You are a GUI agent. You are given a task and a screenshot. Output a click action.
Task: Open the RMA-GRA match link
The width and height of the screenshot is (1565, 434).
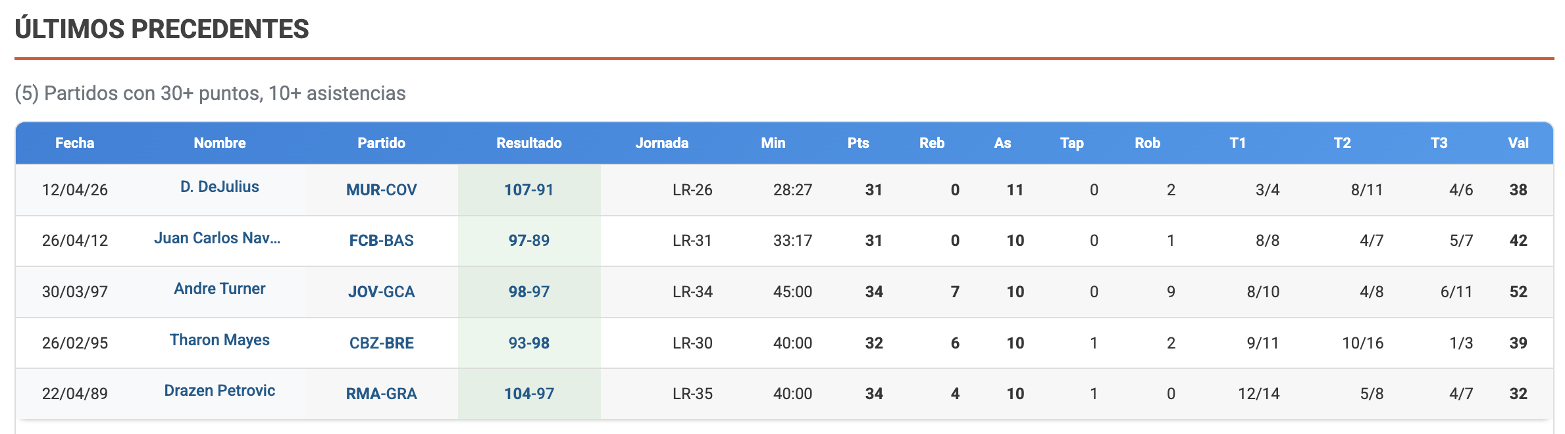pos(381,394)
